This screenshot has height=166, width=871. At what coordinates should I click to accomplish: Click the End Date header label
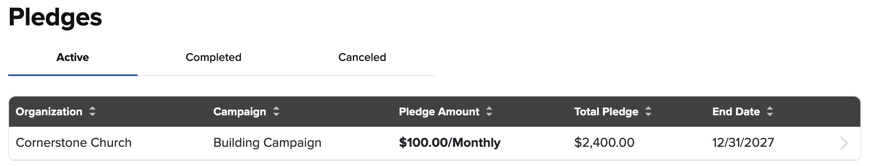tap(736, 112)
